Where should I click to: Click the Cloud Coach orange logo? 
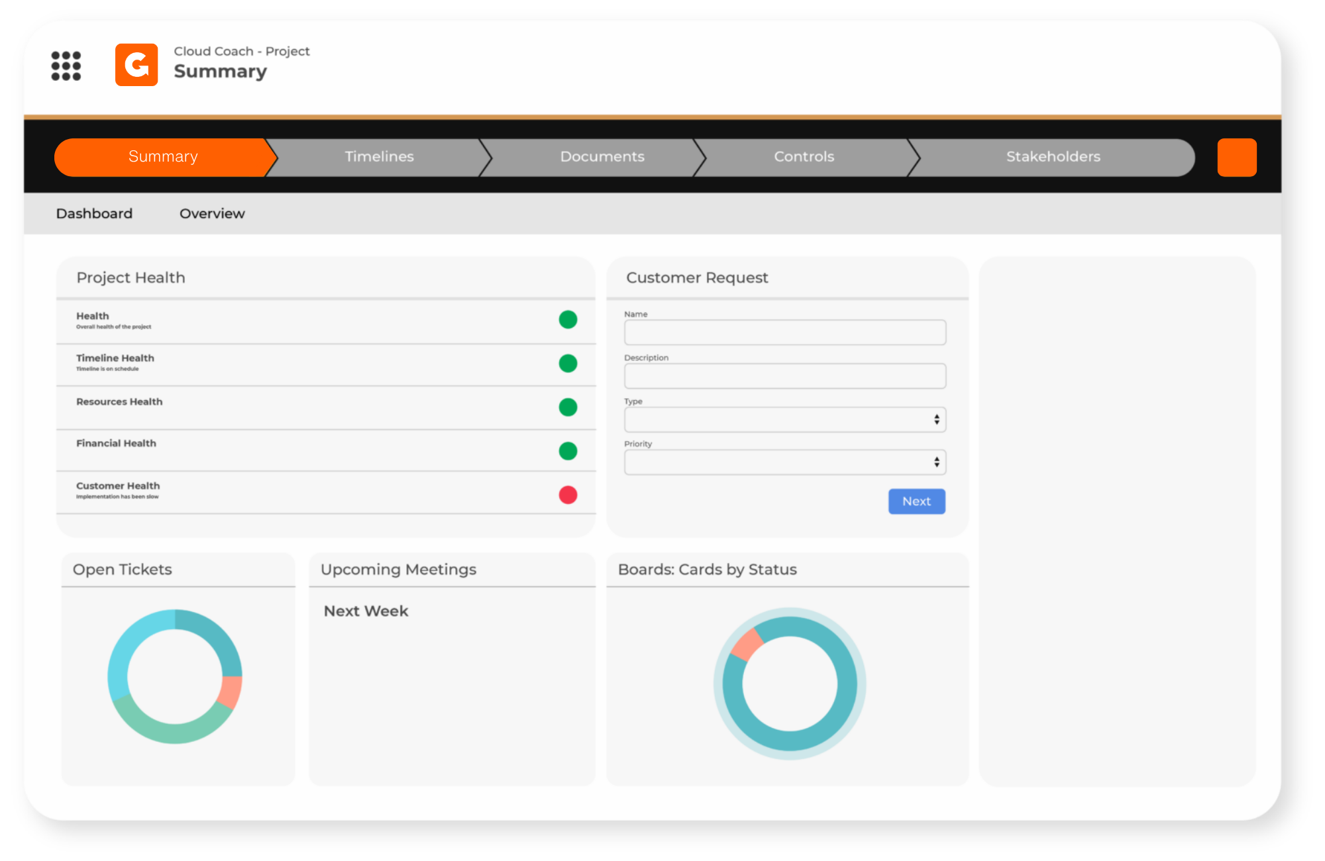pyautogui.click(x=136, y=65)
